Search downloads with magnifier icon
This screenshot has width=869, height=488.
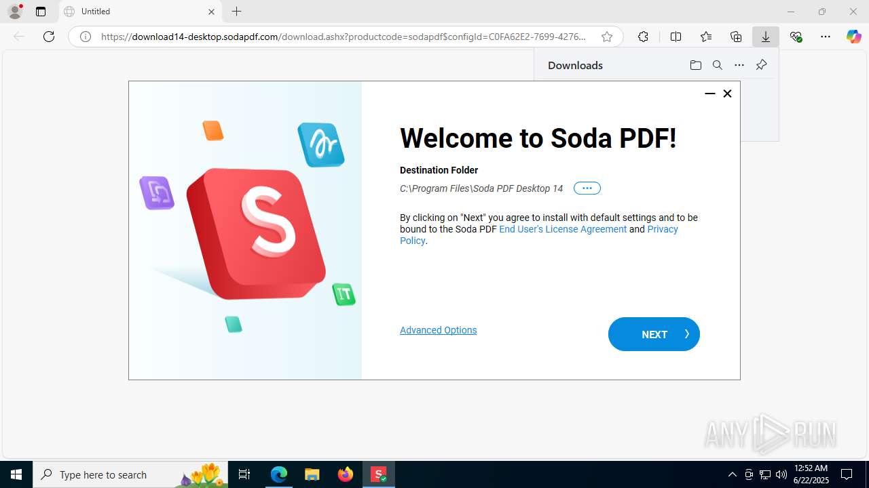[717, 65]
